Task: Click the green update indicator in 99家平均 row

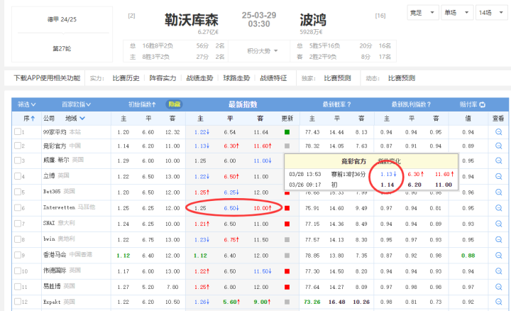Action: [x=287, y=132]
